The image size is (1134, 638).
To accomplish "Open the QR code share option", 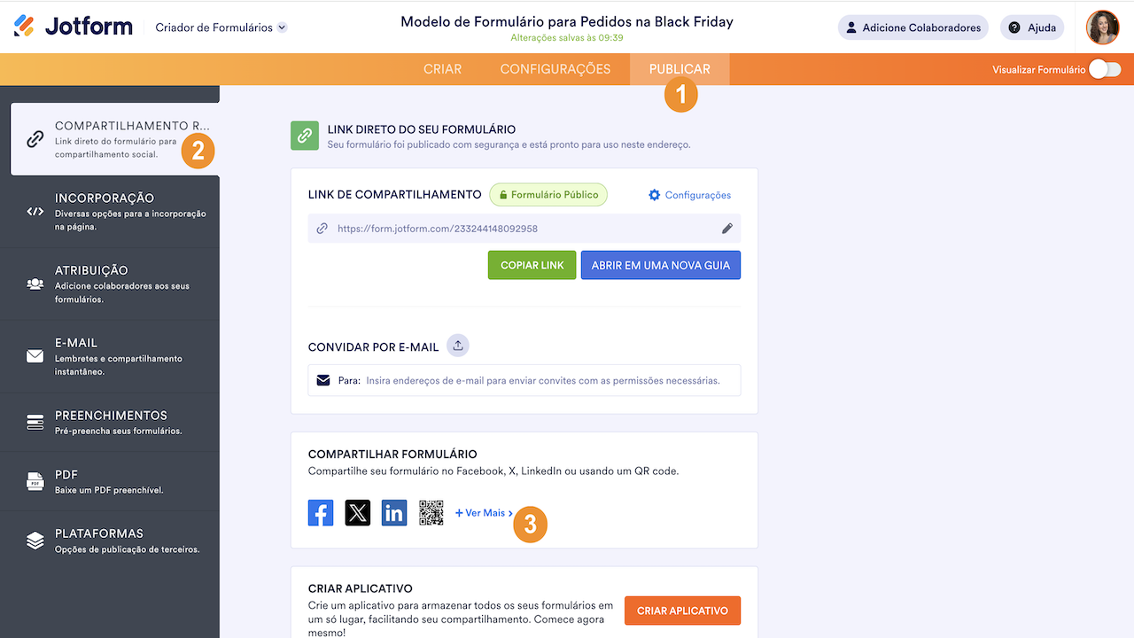I will click(431, 513).
